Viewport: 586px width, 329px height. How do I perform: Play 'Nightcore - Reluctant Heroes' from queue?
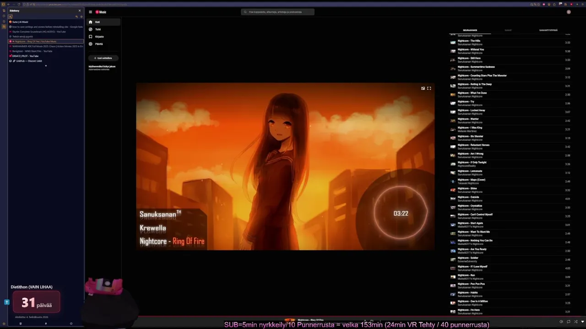tap(510, 147)
